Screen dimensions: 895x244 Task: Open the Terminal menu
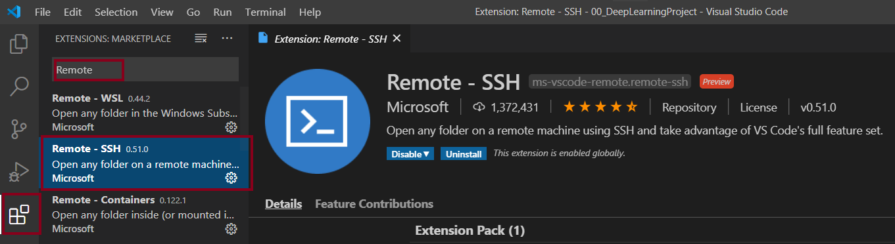(266, 12)
